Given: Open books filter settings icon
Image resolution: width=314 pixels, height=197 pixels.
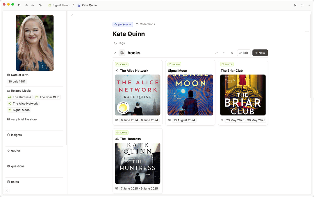Looking at the screenshot, I should click(232, 53).
